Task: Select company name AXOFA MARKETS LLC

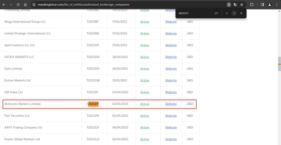Action: (19, 57)
